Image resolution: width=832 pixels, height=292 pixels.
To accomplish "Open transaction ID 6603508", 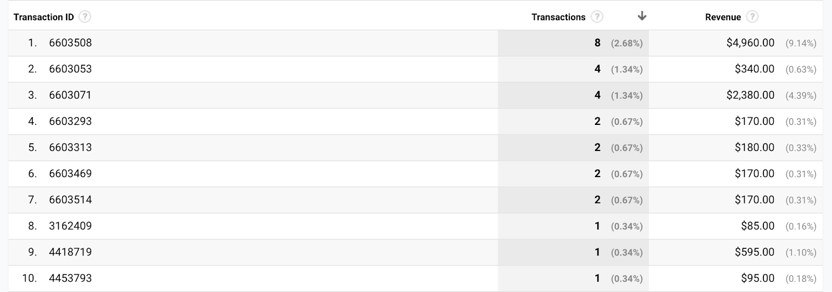I will 70,43.
